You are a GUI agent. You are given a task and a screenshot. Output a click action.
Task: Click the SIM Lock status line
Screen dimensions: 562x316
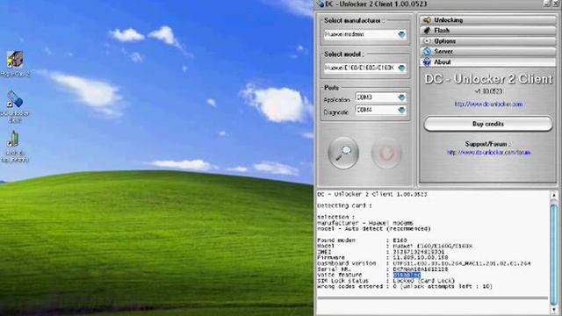pyautogui.click(x=386, y=281)
